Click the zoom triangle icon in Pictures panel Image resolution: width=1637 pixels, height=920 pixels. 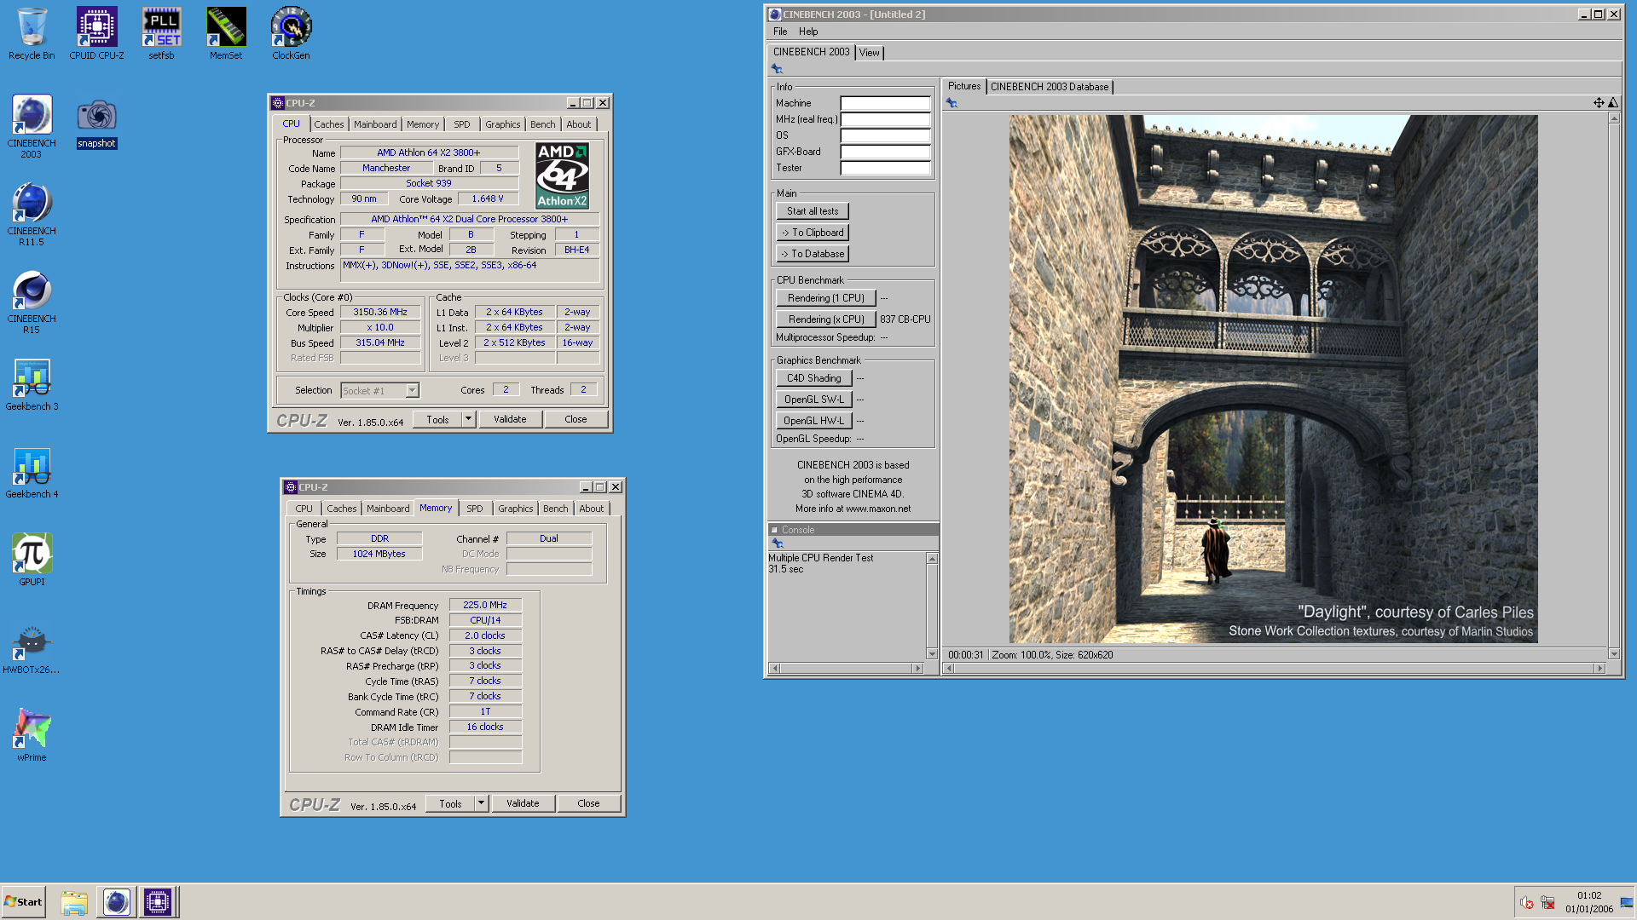(1613, 103)
